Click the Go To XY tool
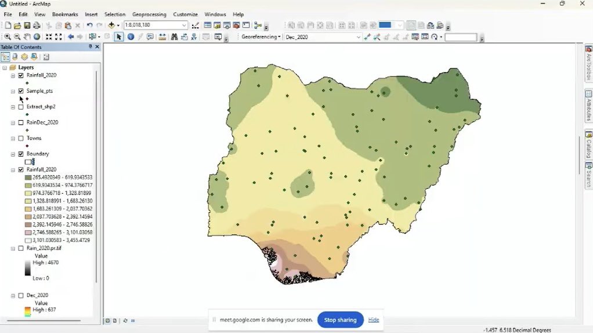This screenshot has height=333, width=593. coord(194,37)
